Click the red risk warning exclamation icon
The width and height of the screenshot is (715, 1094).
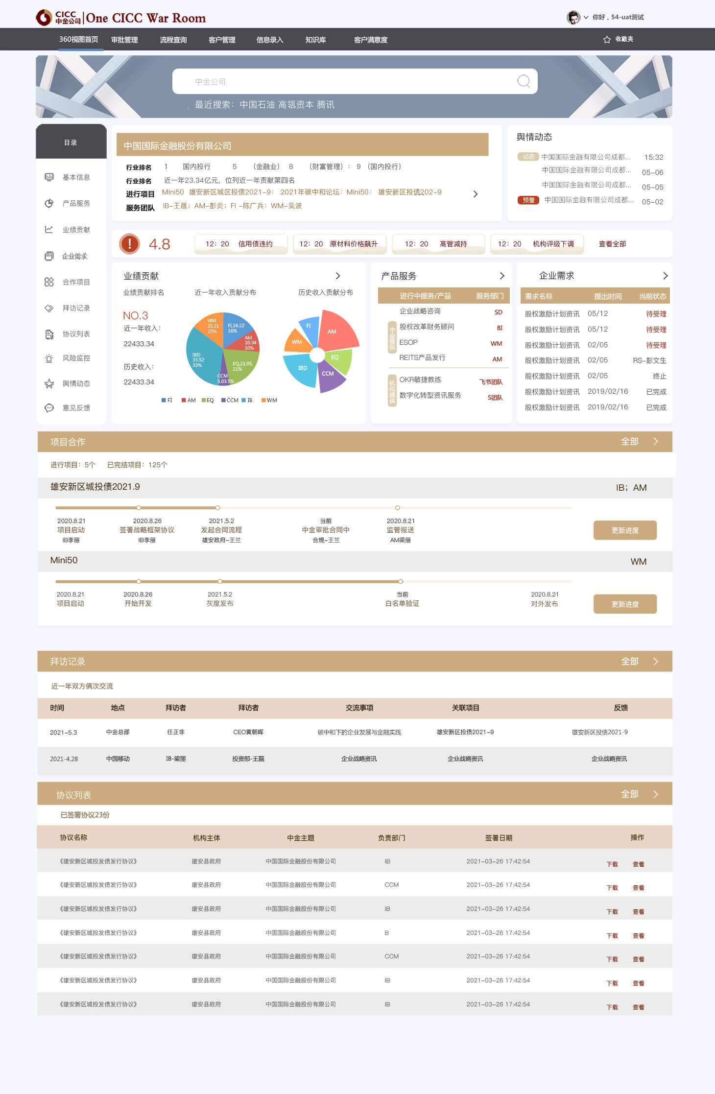pos(129,243)
